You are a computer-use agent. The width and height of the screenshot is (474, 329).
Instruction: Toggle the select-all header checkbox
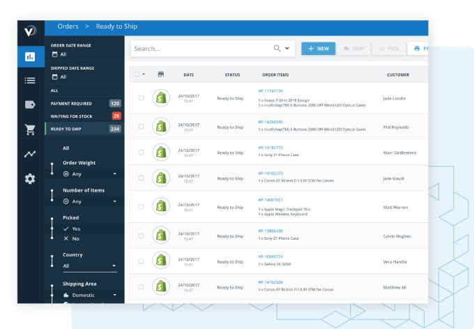(x=137, y=74)
